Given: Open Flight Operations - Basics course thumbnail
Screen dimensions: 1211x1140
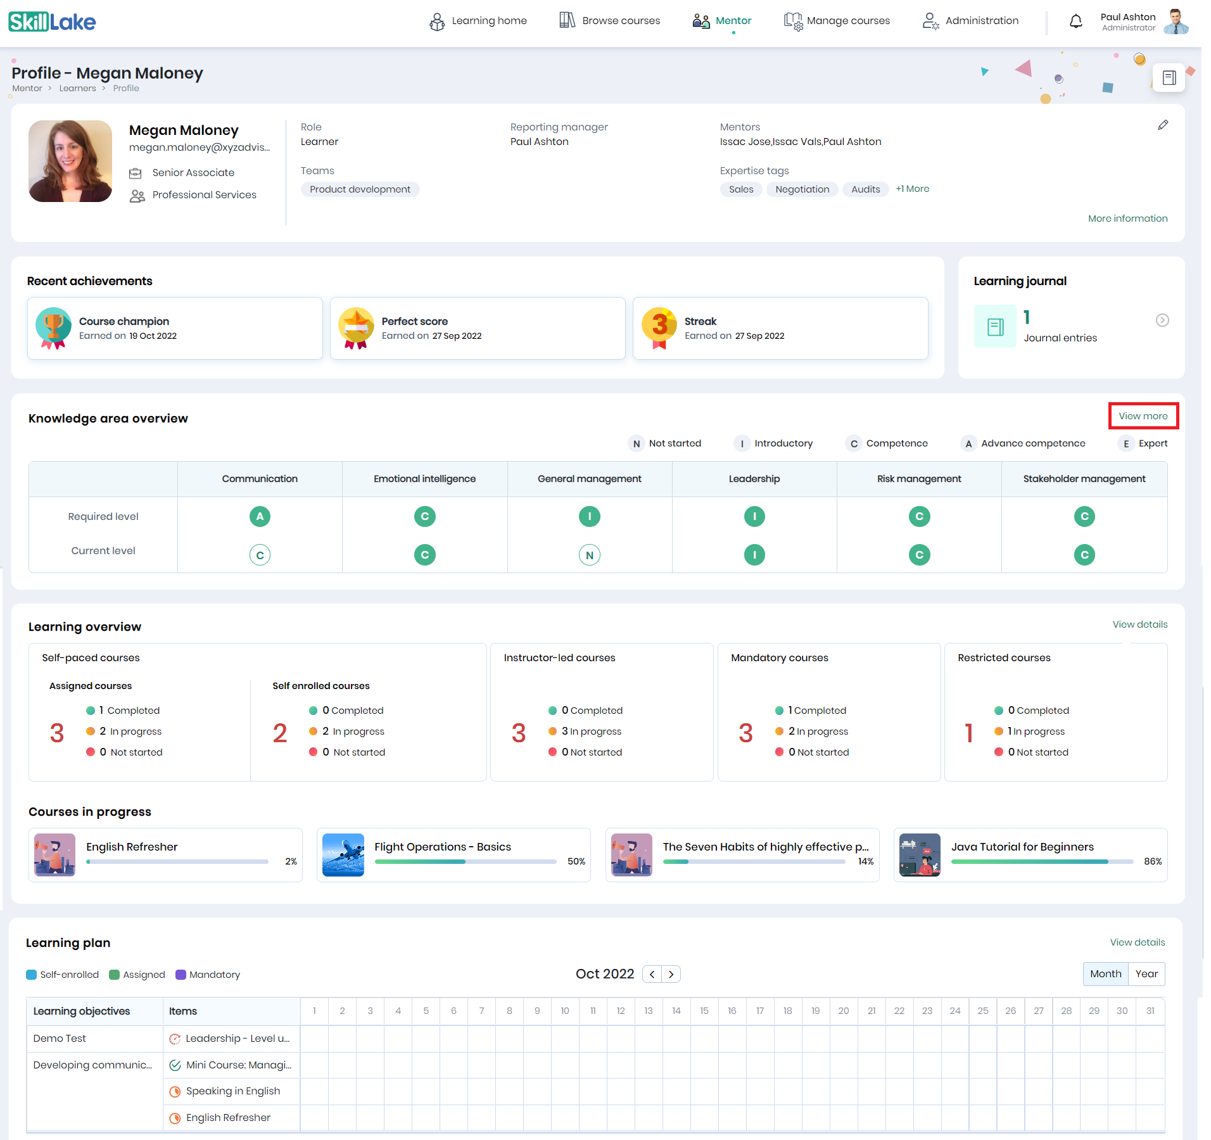Looking at the screenshot, I should pos(343,855).
